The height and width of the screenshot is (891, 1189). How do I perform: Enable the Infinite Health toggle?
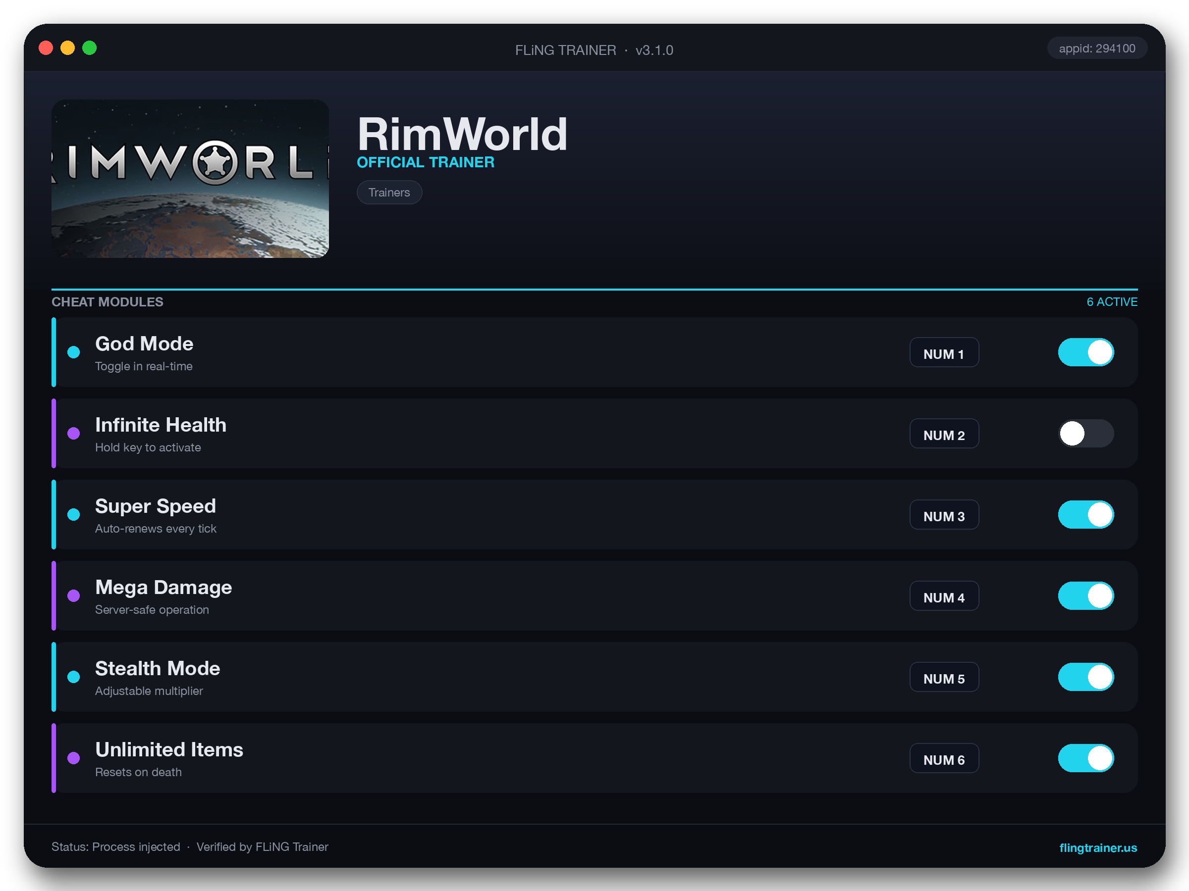[1086, 434]
